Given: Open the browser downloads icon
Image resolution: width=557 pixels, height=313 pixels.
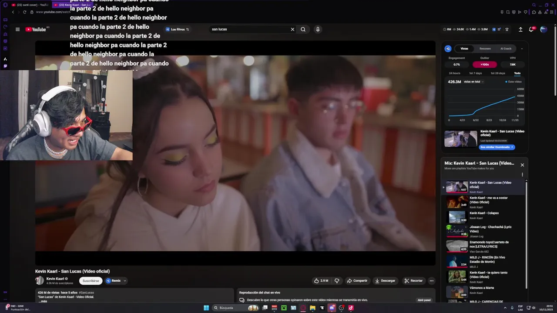Looking at the screenshot, I should coord(546,12).
